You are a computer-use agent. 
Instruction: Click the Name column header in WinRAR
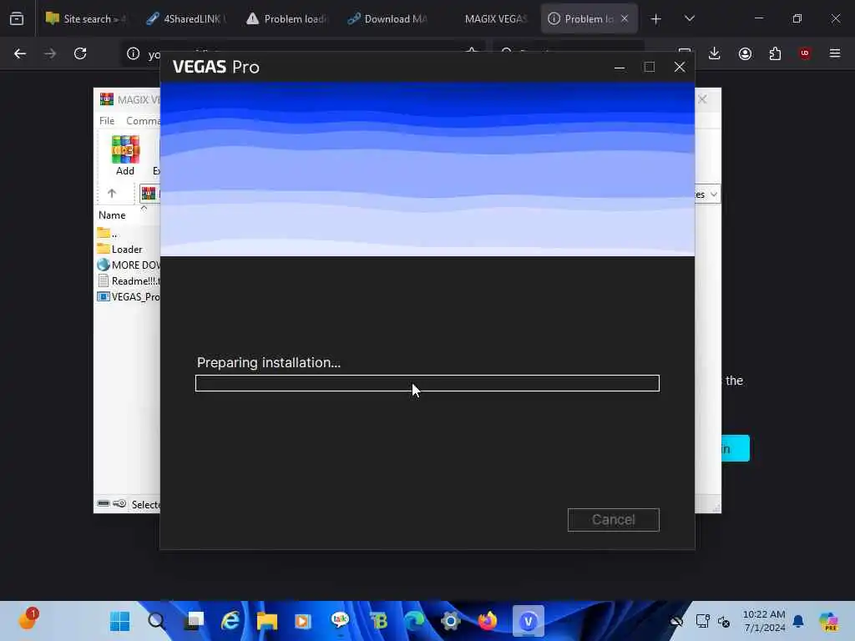[x=112, y=215]
